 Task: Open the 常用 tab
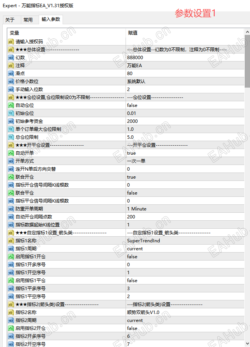tap(28, 20)
